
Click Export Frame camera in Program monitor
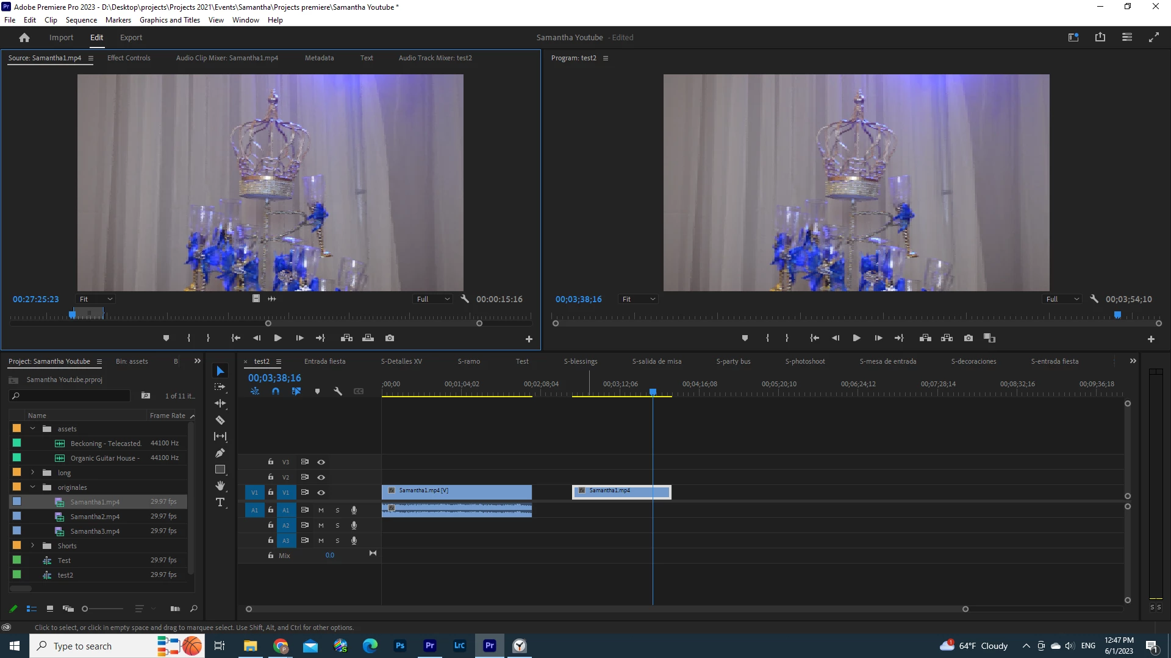[x=969, y=338]
